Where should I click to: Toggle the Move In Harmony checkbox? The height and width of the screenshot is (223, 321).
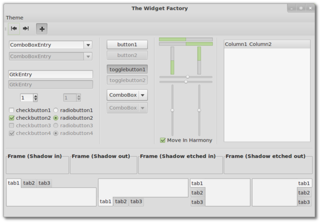(163, 140)
